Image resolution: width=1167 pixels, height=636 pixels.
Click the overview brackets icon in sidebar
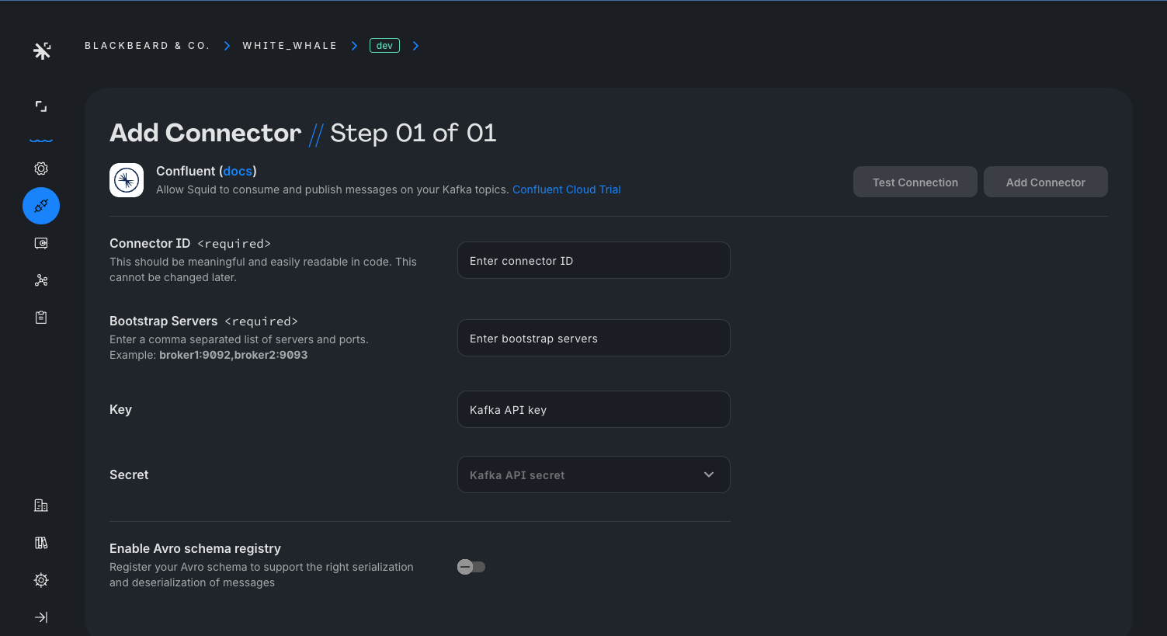pyautogui.click(x=41, y=106)
